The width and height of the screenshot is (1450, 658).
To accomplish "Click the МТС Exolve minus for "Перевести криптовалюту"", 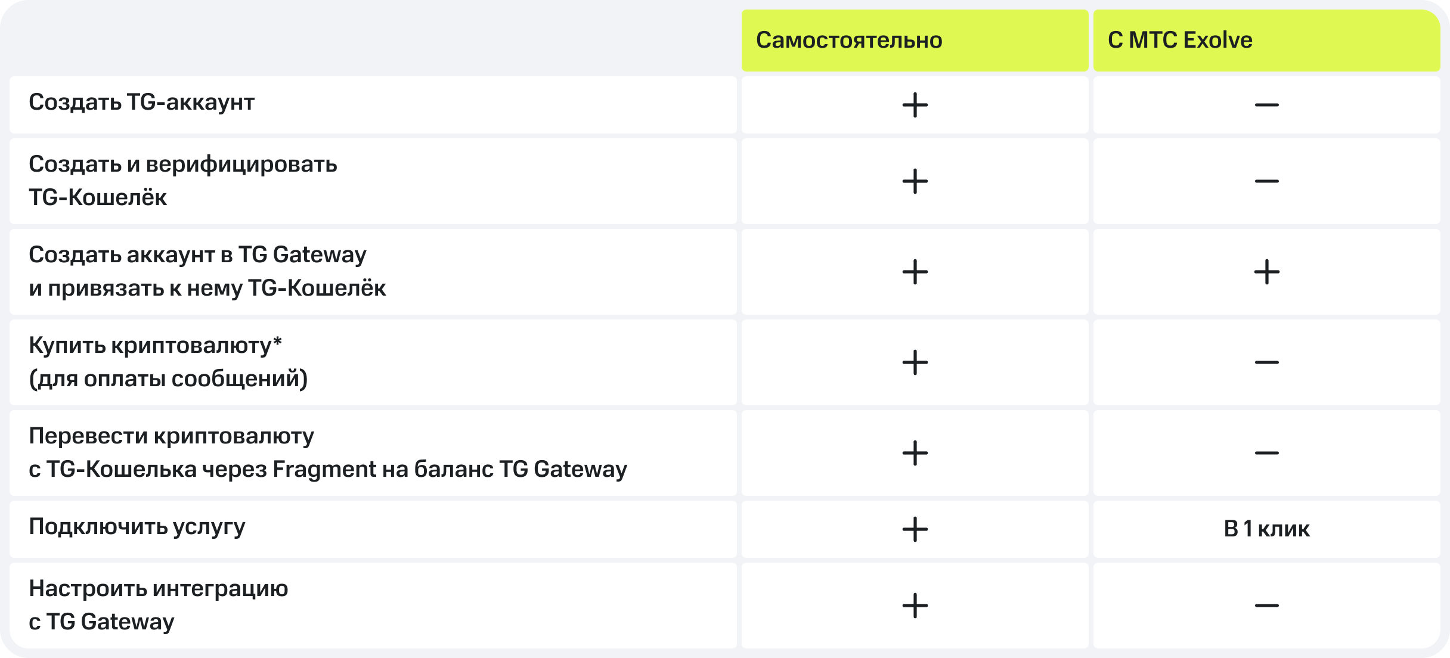I will point(1266,453).
